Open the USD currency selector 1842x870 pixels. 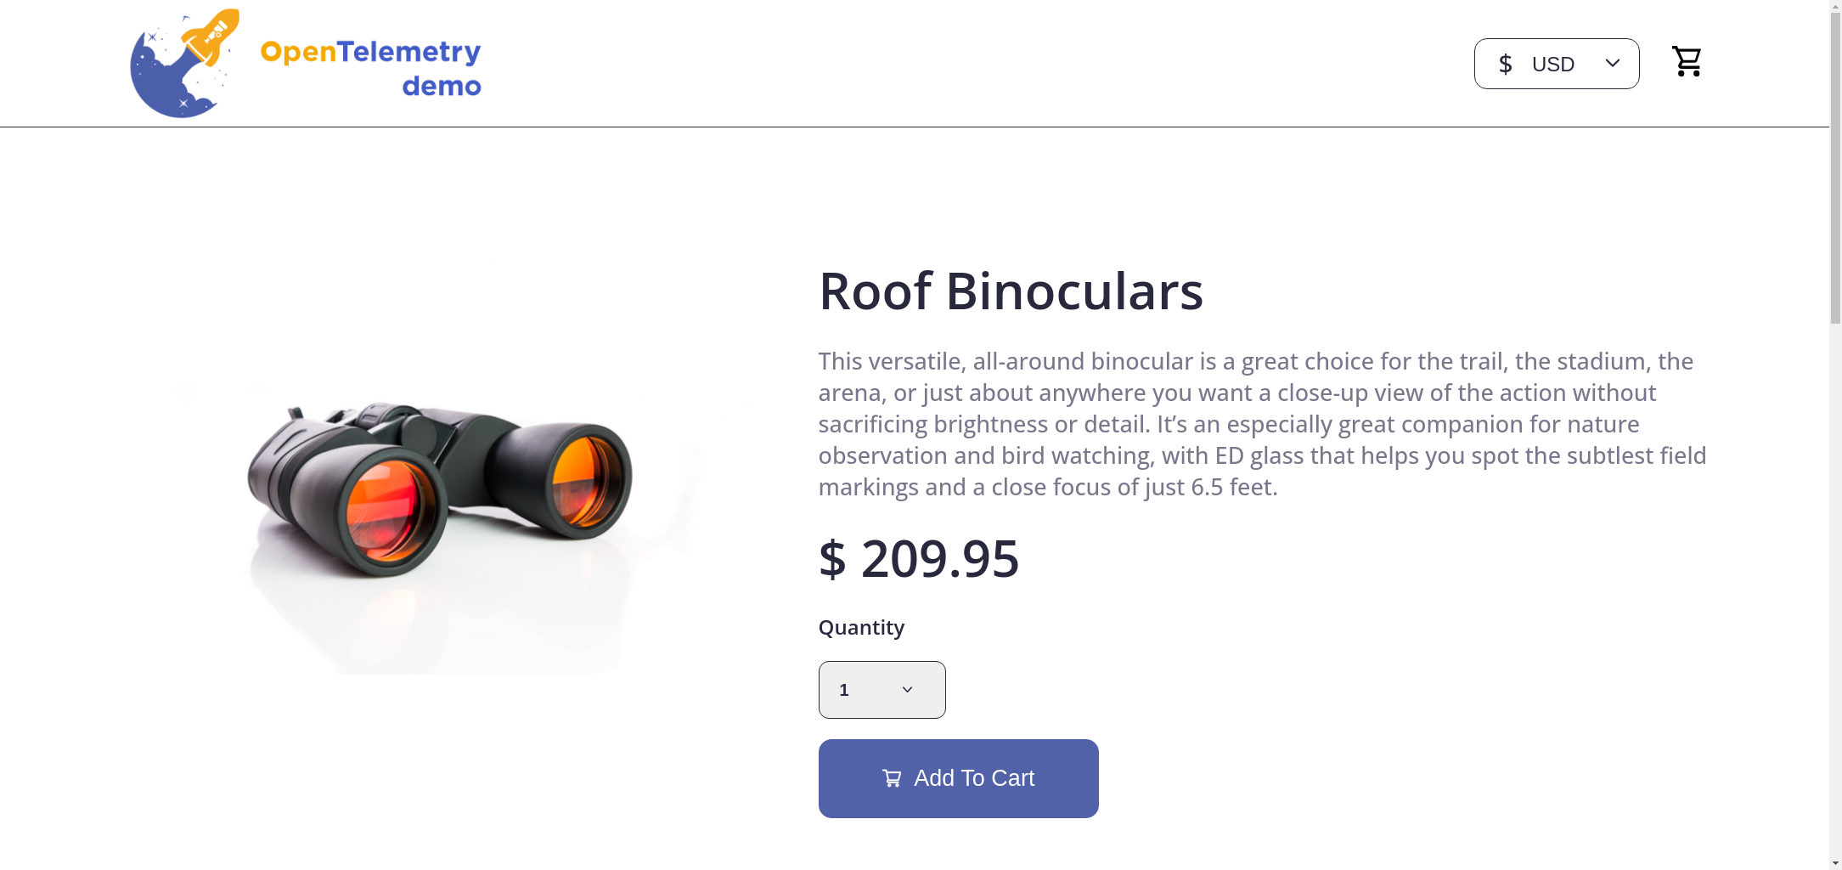(x=1556, y=64)
